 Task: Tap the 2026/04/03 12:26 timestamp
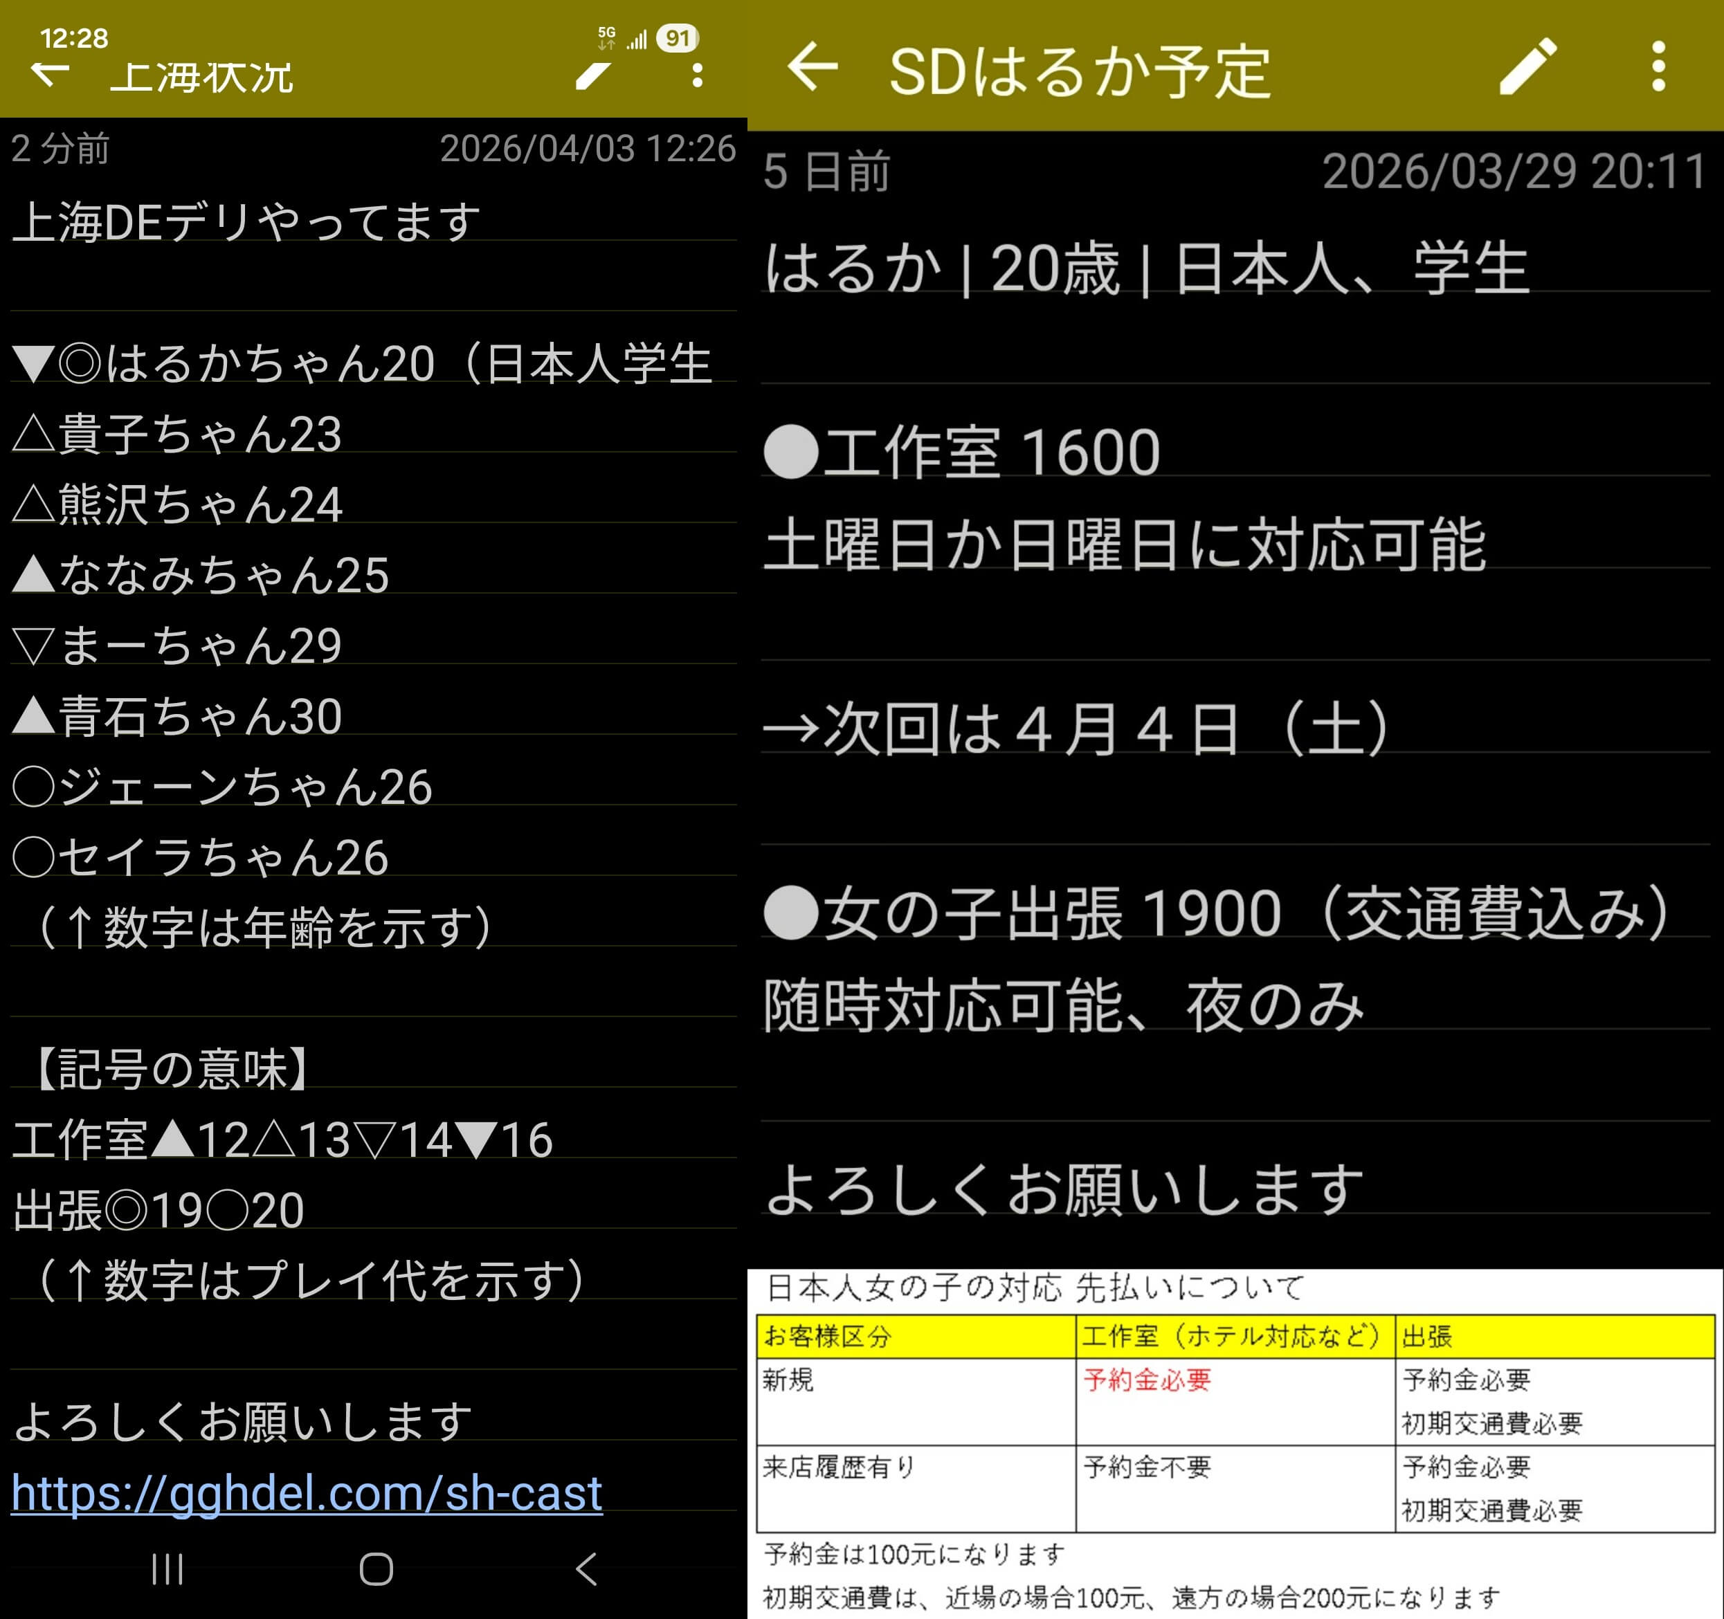point(587,148)
